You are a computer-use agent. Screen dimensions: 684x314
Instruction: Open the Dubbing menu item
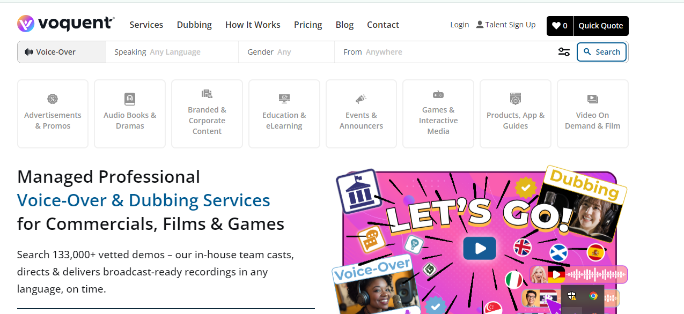(x=194, y=25)
